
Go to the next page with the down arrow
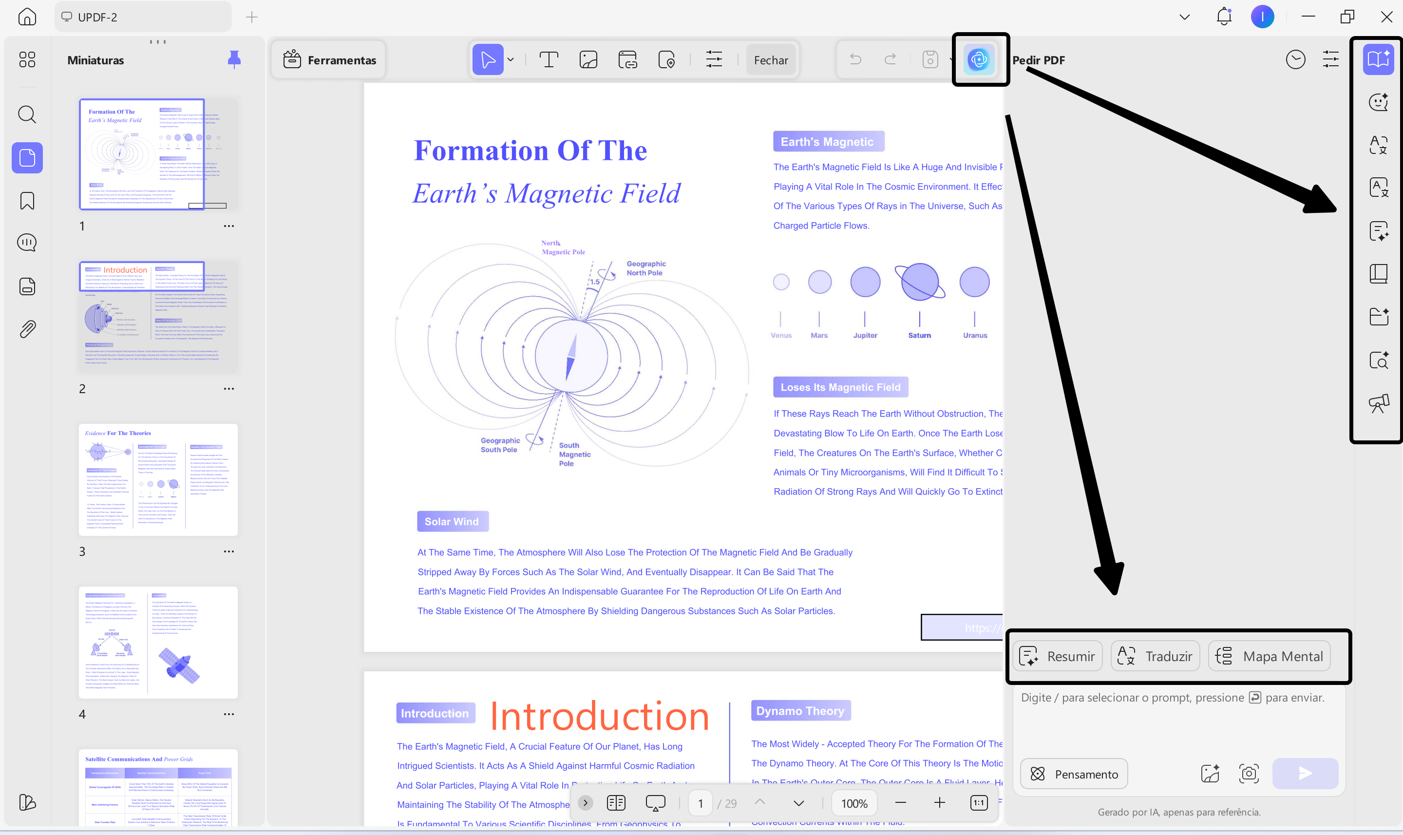799,803
